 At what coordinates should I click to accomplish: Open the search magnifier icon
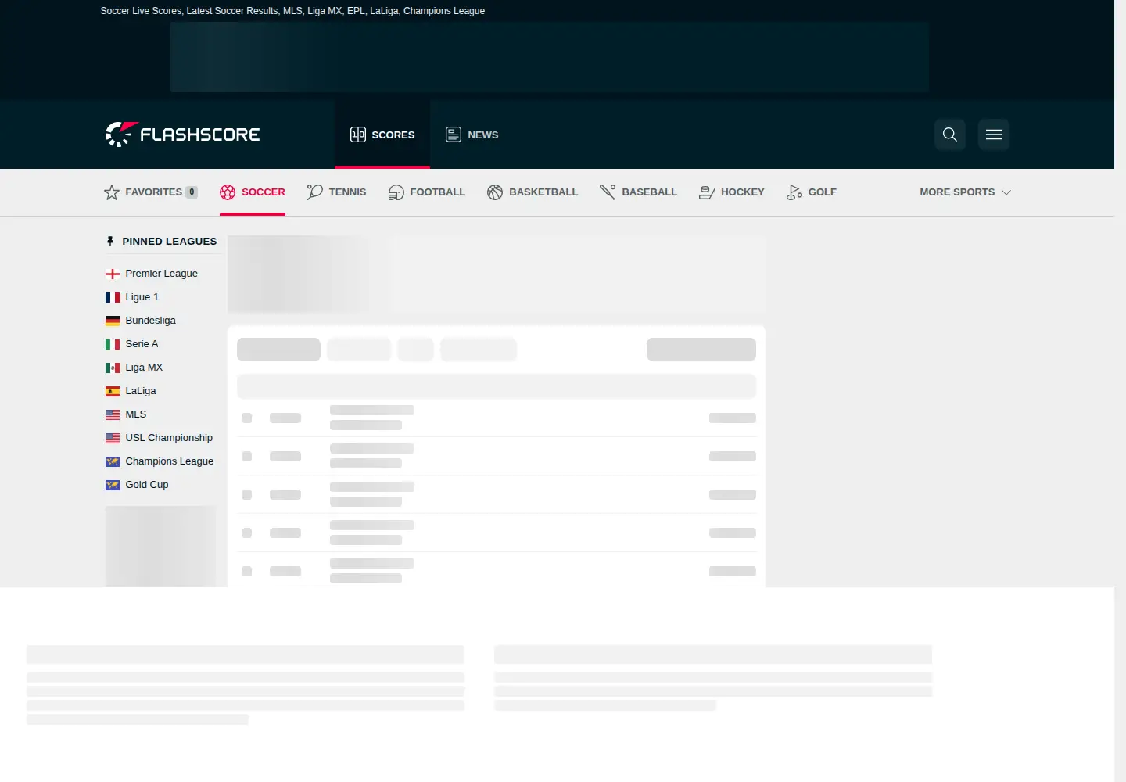coord(950,135)
